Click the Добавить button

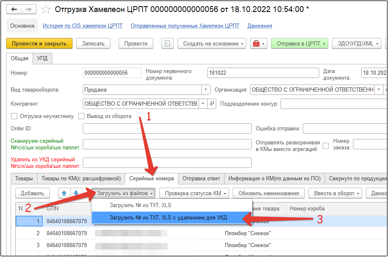click(33, 193)
